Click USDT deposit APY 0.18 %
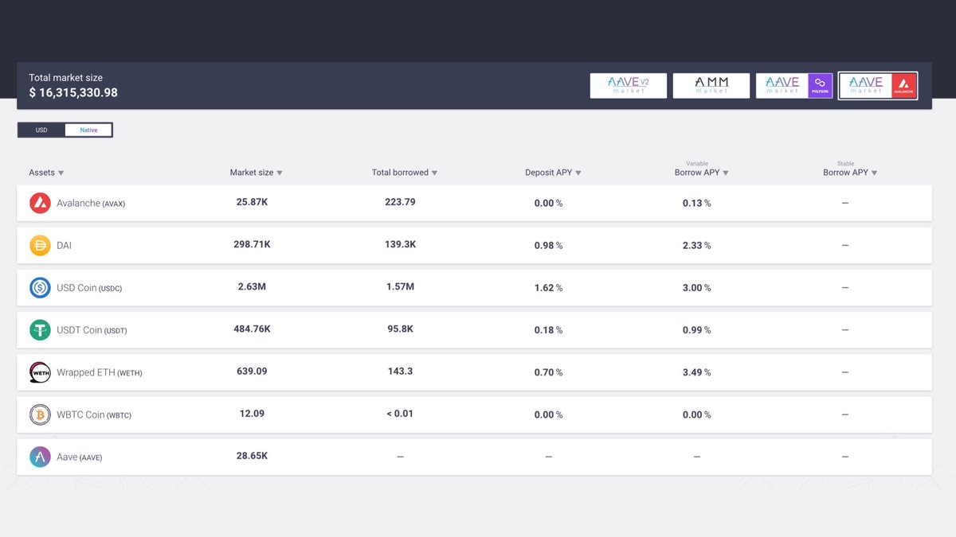956x537 pixels. pyautogui.click(x=548, y=330)
